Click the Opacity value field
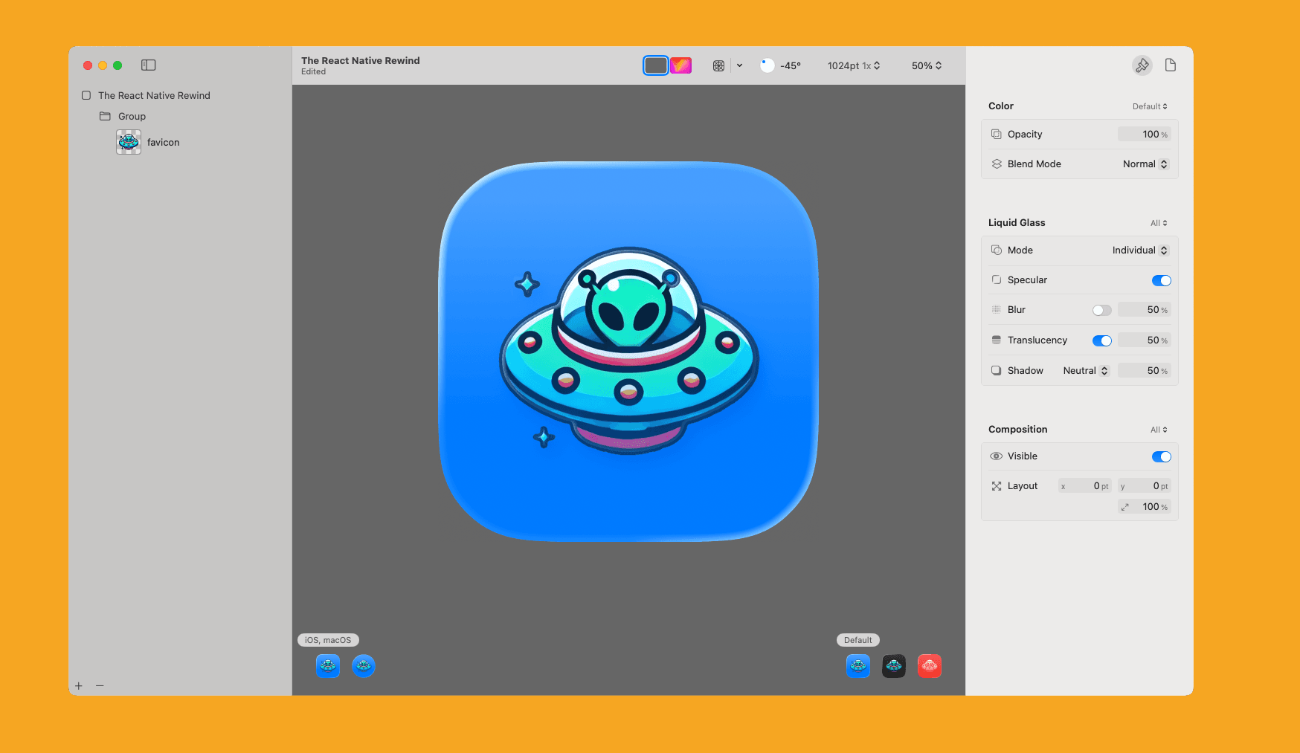Image resolution: width=1300 pixels, height=753 pixels. (x=1144, y=135)
